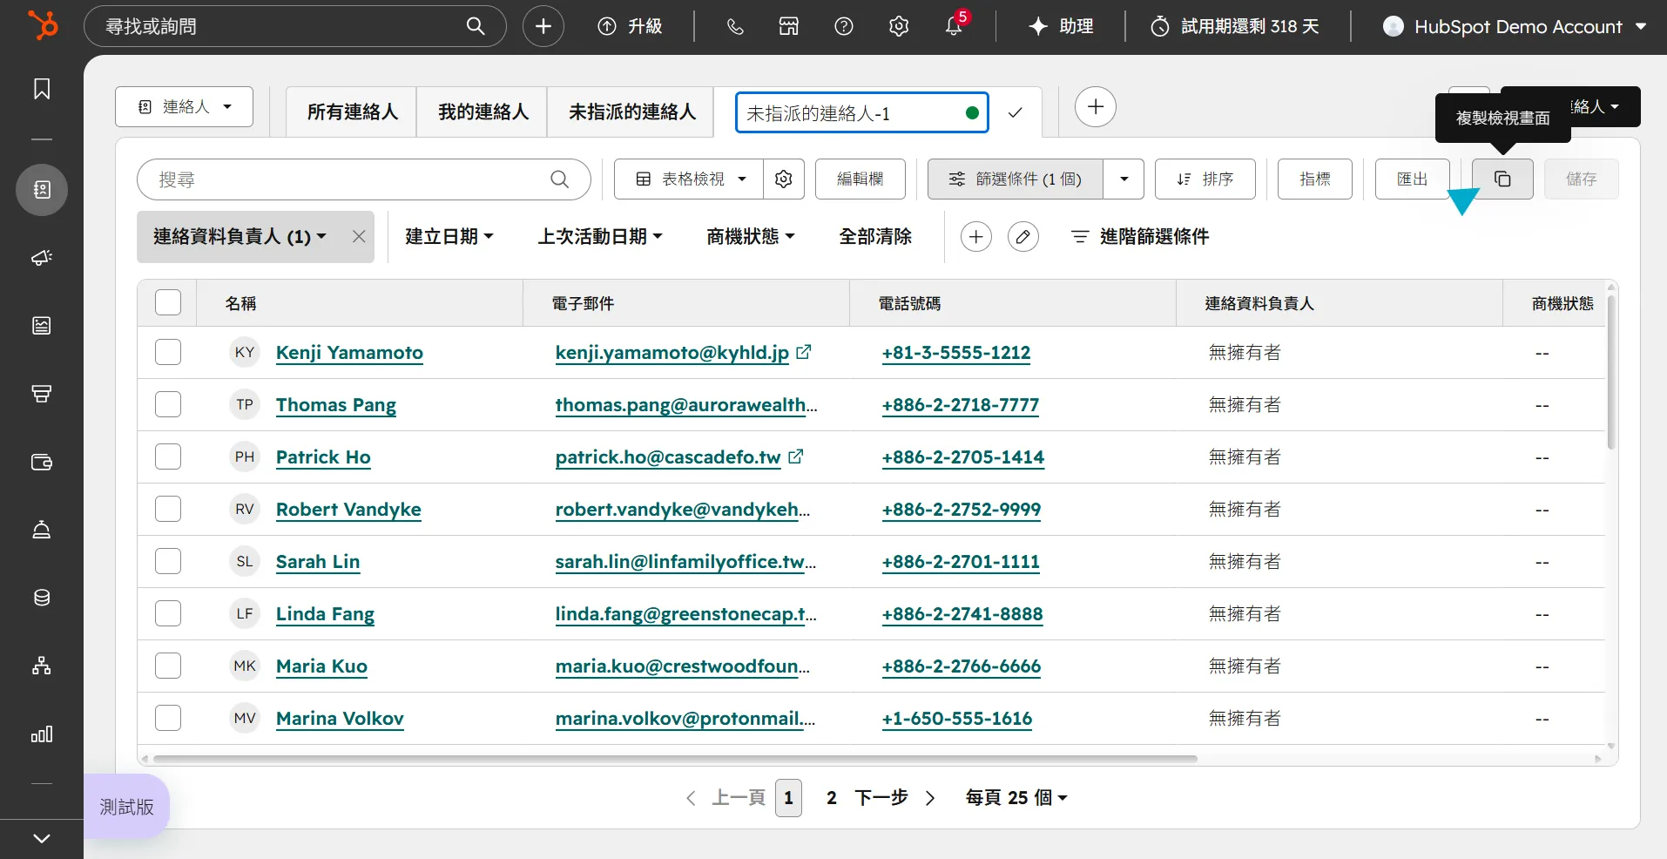Toggle the select-all checkbox in table header

click(168, 302)
